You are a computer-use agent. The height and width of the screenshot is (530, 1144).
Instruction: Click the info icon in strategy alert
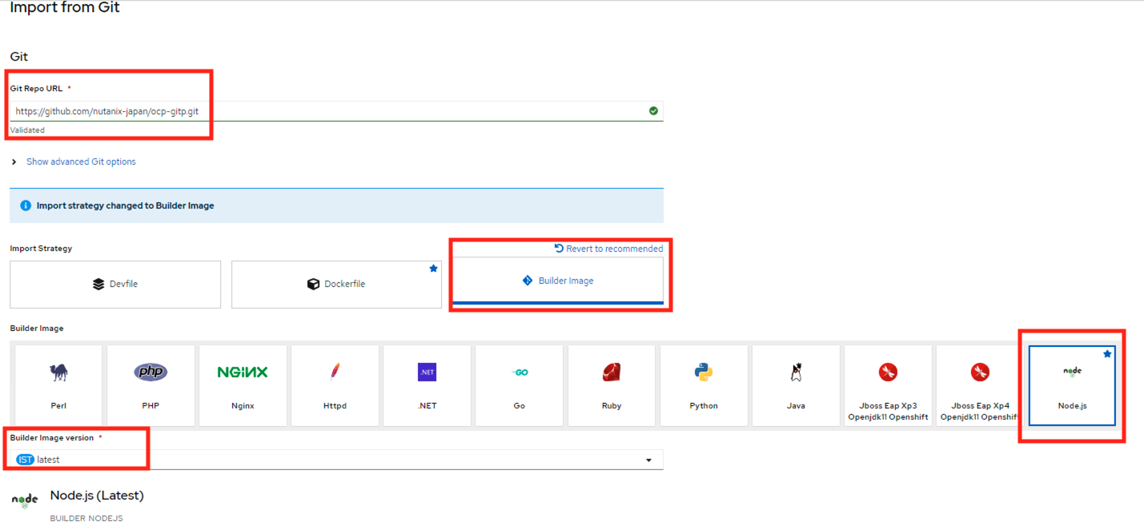26,205
